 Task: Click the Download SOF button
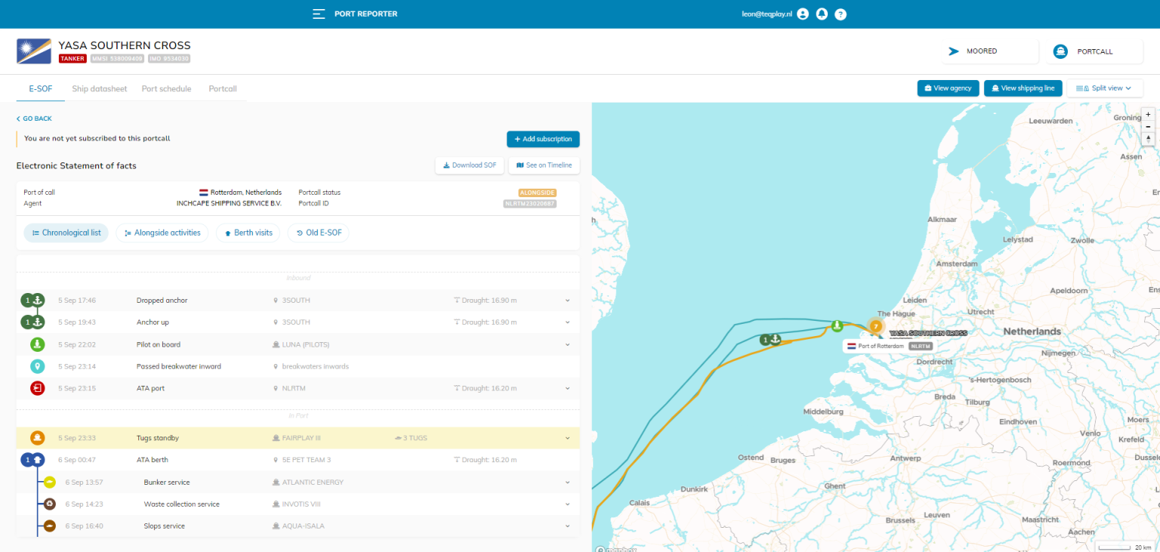coord(469,165)
